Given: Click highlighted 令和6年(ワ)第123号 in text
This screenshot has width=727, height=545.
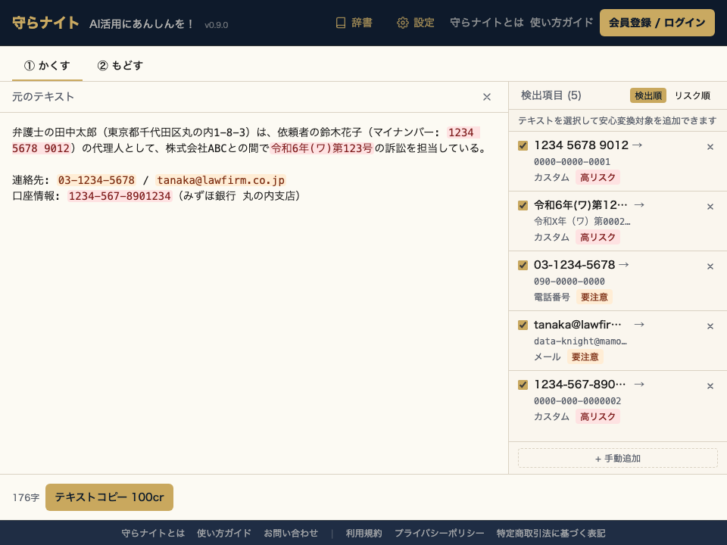Looking at the screenshot, I should click(x=322, y=148).
